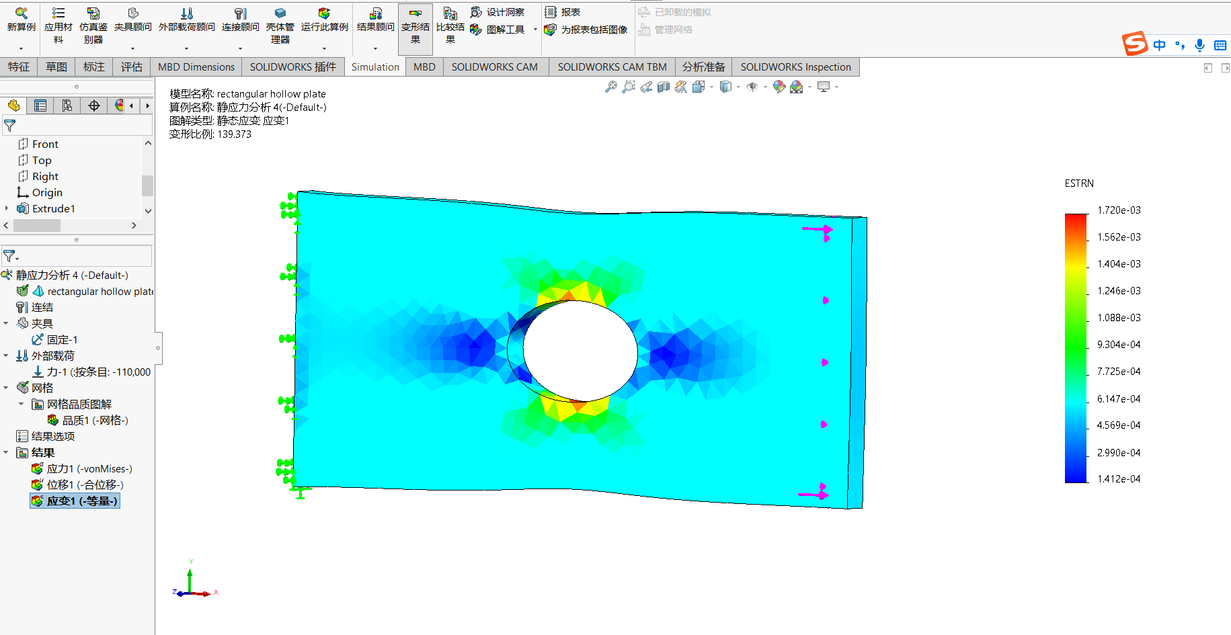Toggle Hide/Show Items eye icon

pos(752,87)
